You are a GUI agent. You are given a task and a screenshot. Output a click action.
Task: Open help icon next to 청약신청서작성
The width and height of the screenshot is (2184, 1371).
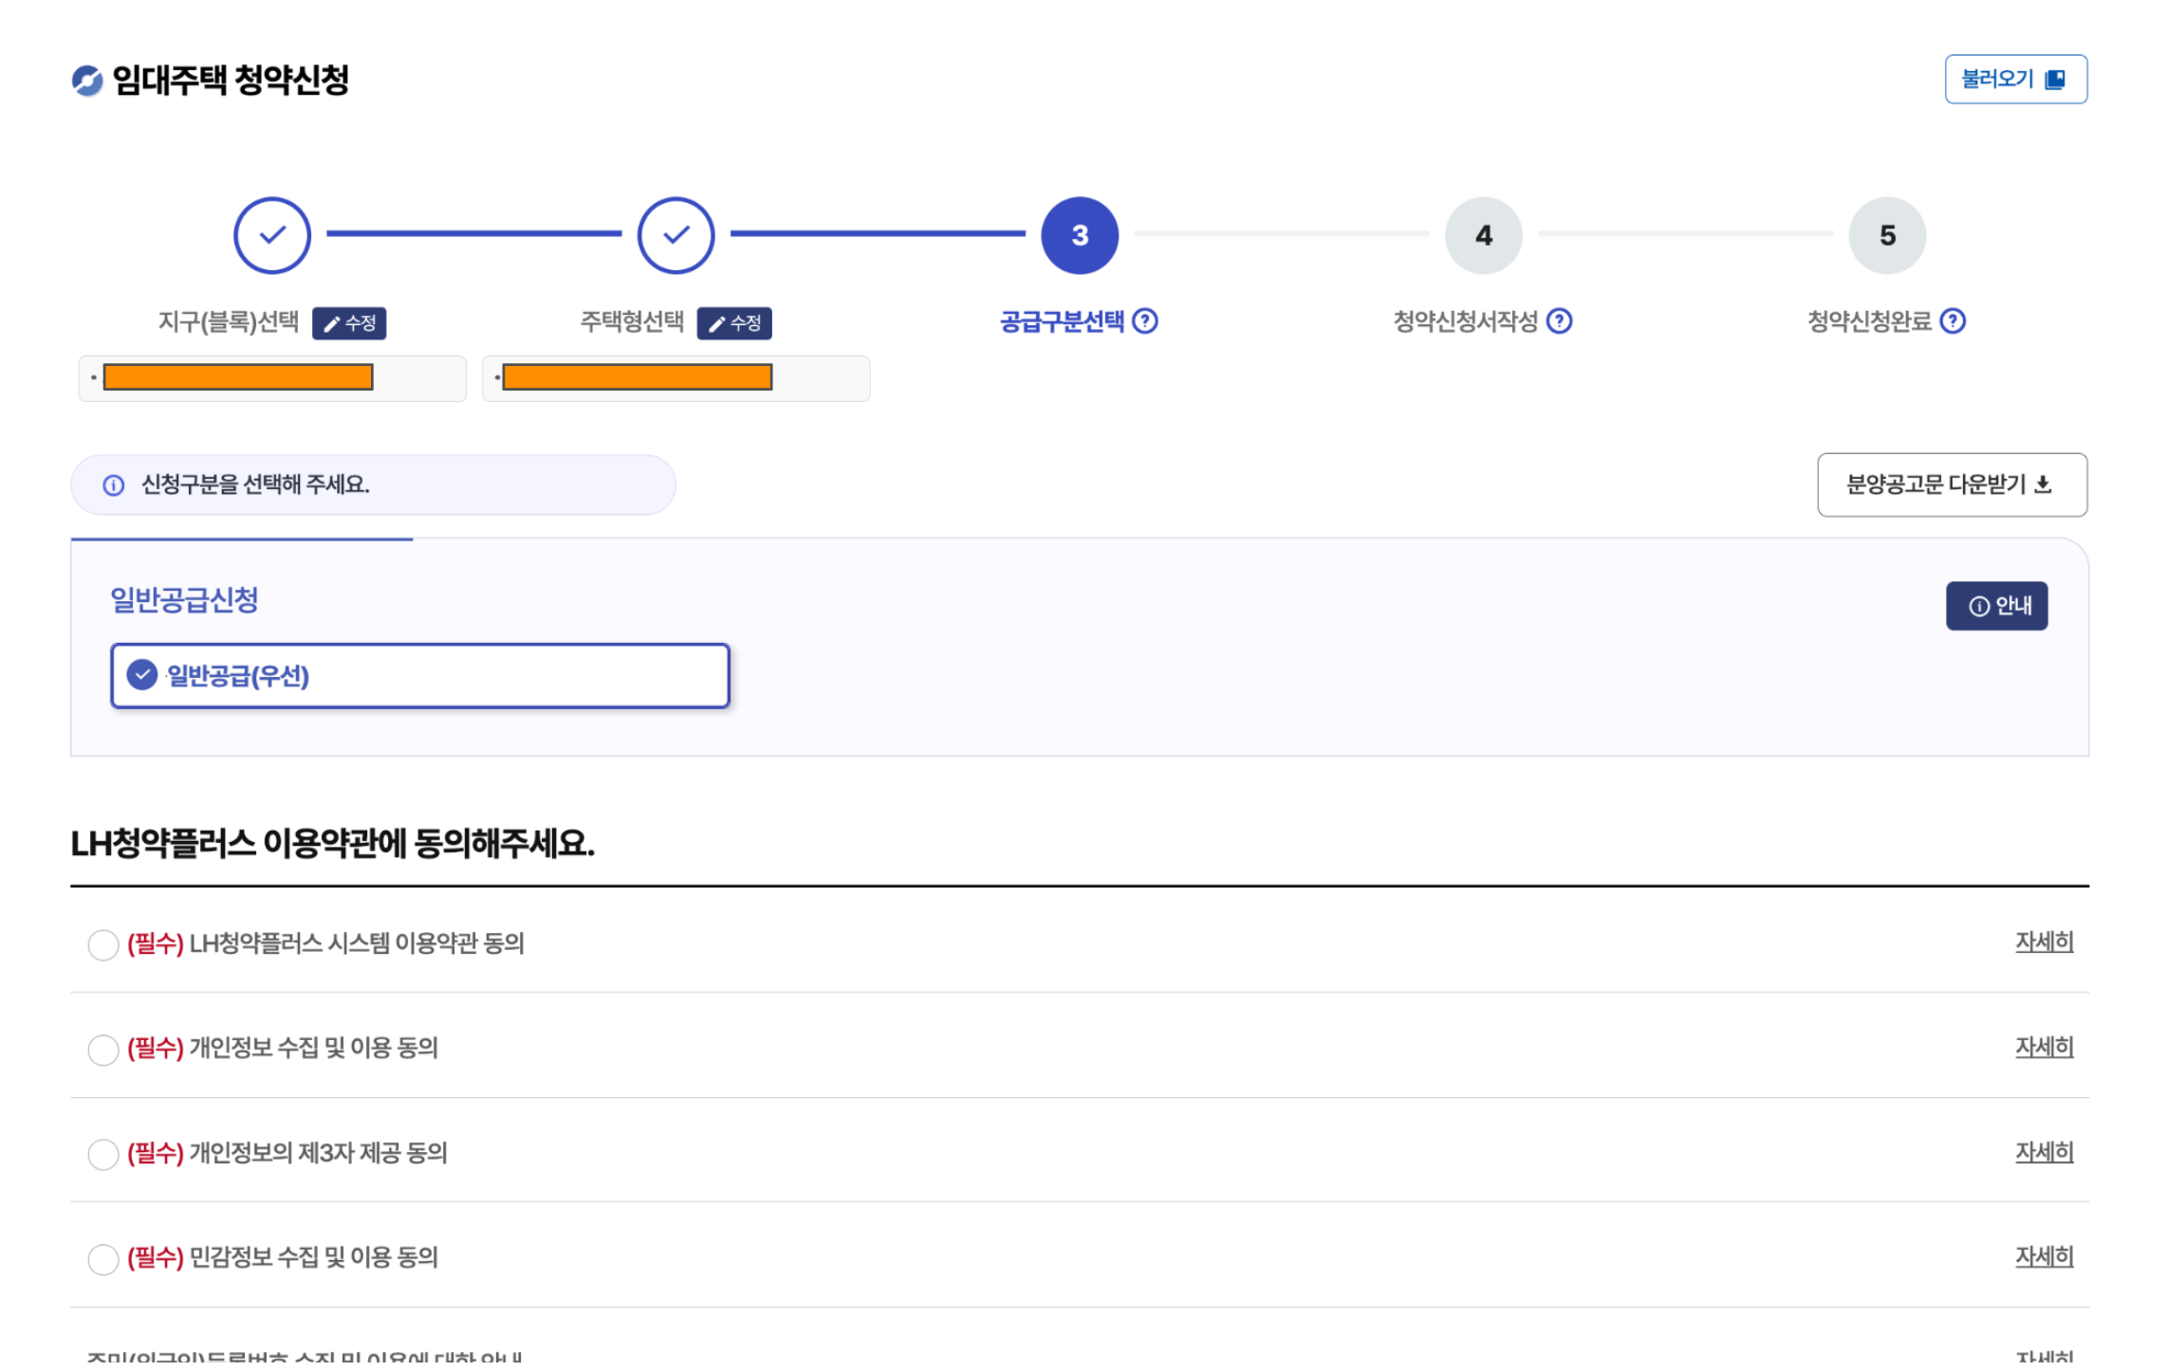pyautogui.click(x=1558, y=321)
